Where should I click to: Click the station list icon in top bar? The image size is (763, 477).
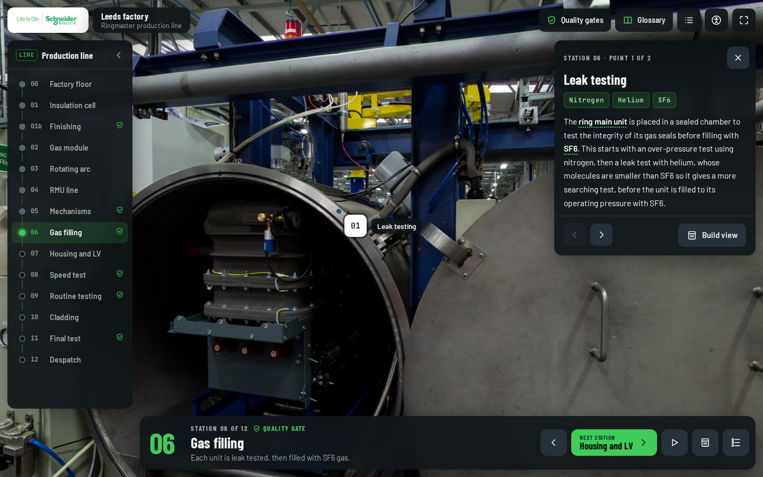(689, 20)
